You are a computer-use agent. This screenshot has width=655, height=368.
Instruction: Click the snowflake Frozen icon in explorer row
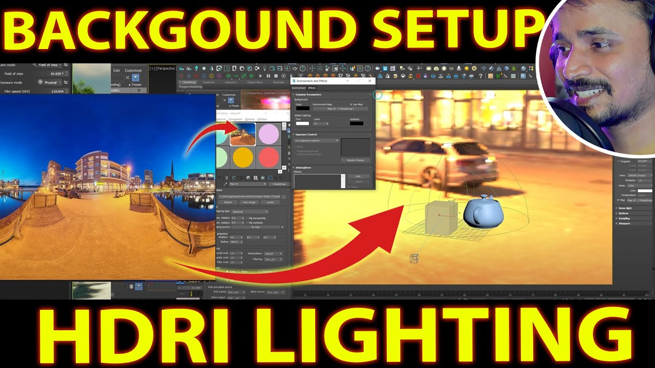click(139, 90)
